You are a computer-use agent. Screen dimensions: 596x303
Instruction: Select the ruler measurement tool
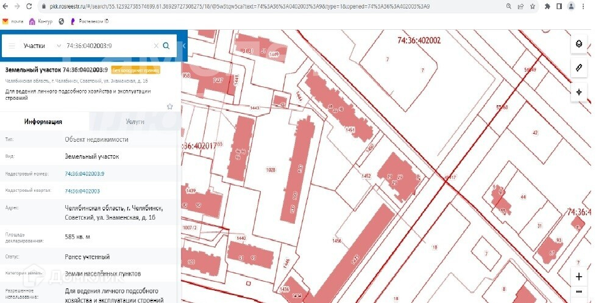pos(578,68)
